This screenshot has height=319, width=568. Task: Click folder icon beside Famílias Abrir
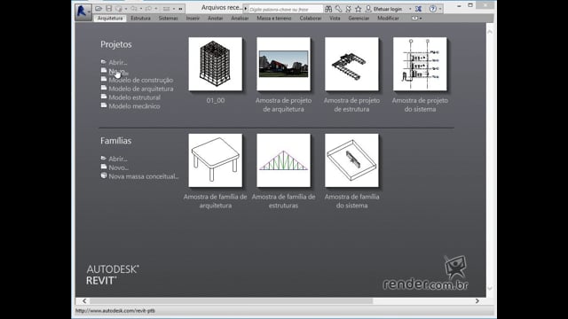pos(104,158)
